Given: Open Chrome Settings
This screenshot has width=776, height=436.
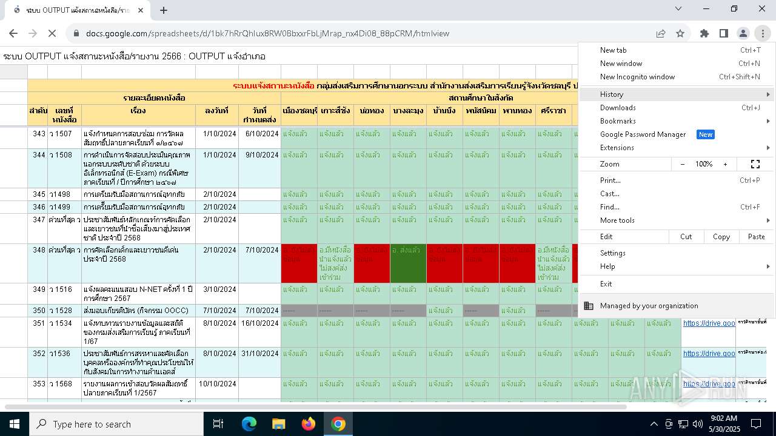Looking at the screenshot, I should point(676,253).
